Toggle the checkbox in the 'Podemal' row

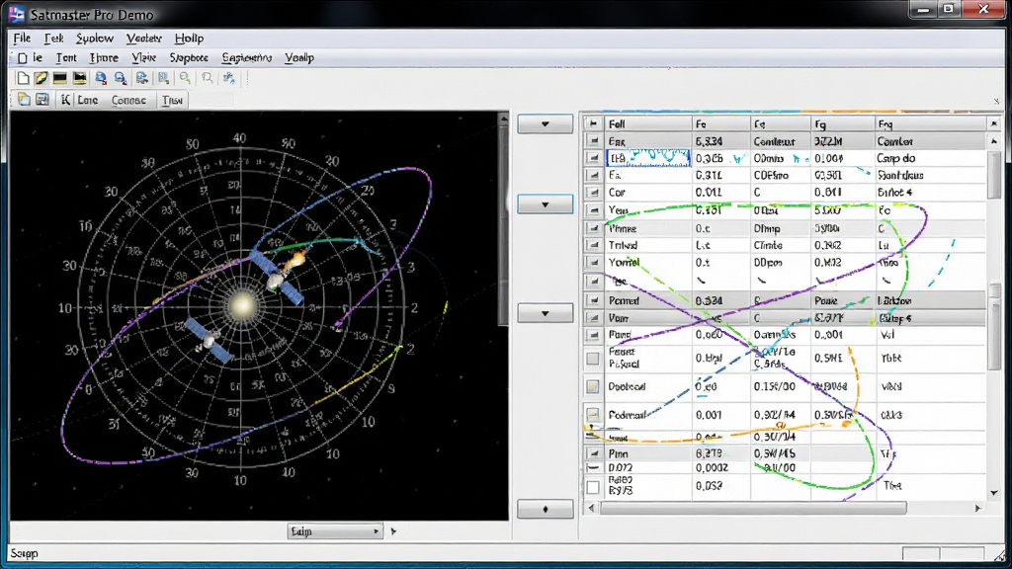[x=593, y=414]
